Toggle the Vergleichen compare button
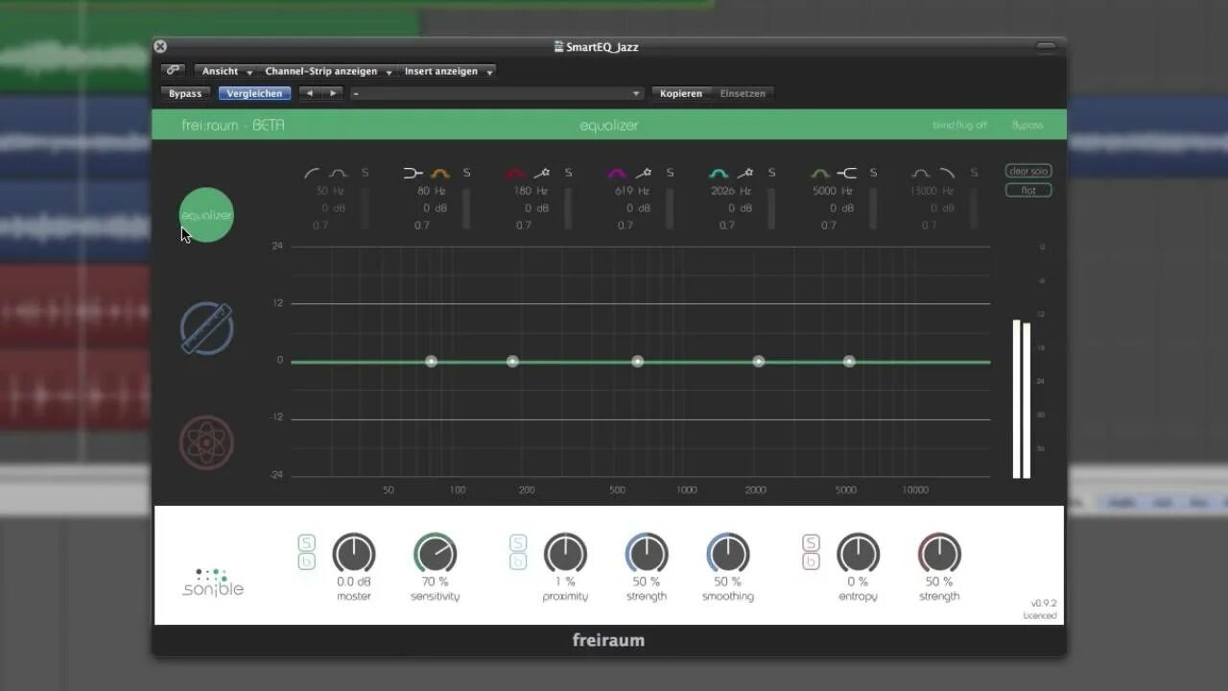Viewport: 1228px width, 691px height. pos(254,93)
